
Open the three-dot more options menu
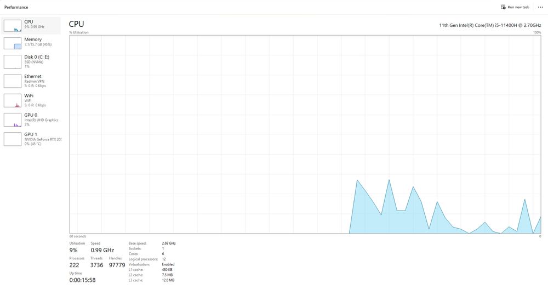(x=540, y=7)
